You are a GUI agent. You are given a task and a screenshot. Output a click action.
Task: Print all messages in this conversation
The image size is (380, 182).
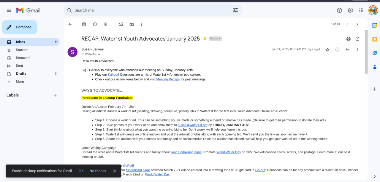[x=349, y=39]
